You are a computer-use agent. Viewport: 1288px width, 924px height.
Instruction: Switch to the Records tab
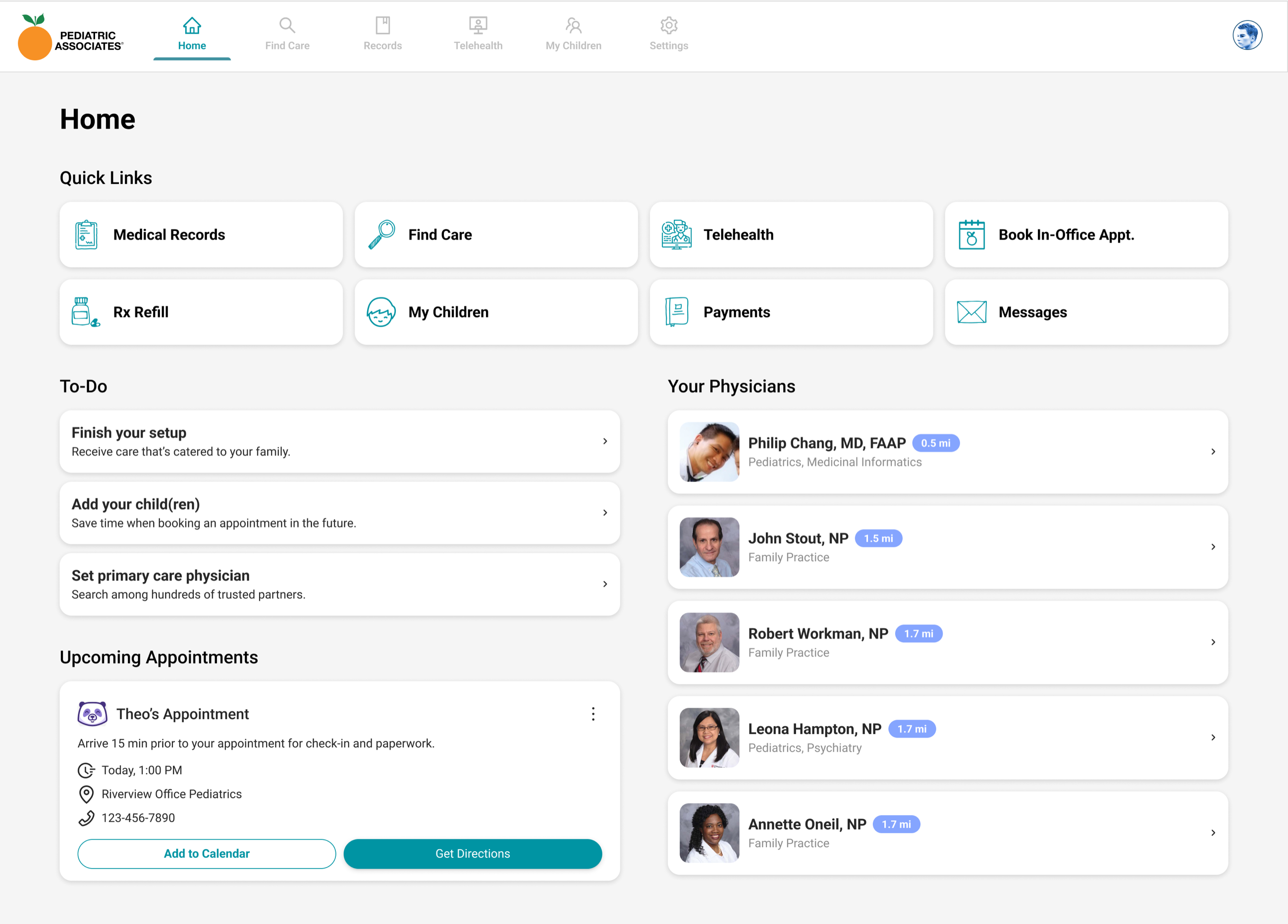[383, 35]
